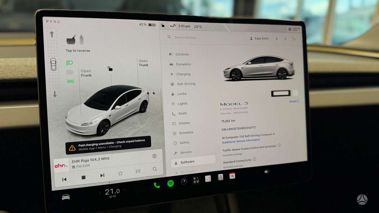The width and height of the screenshot is (379, 213).
Task: Tap 'Tap to reverse' label
Action: tap(78, 50)
